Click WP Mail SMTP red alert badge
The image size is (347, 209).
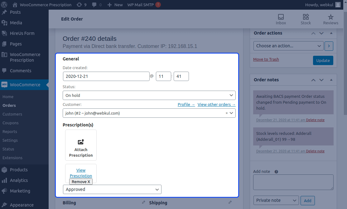[158, 5]
